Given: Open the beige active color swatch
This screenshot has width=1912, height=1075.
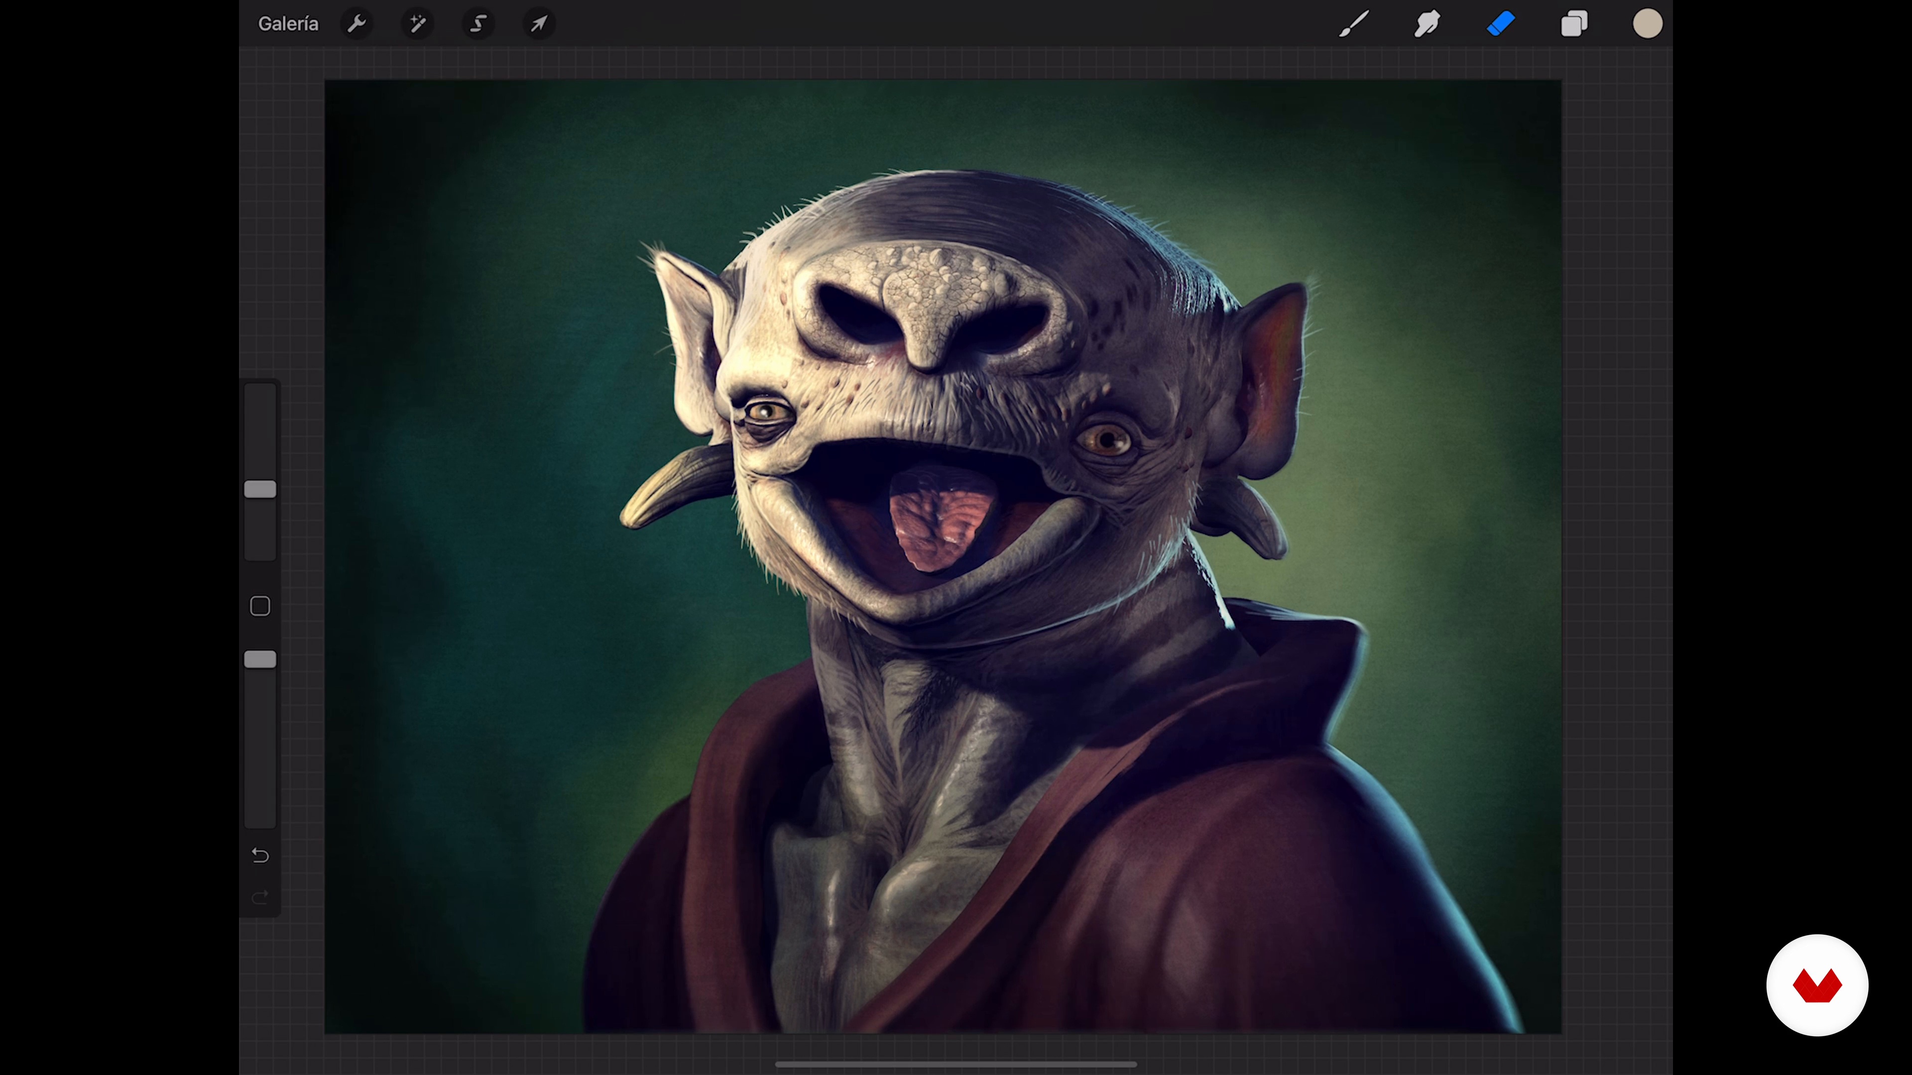Looking at the screenshot, I should tap(1647, 24).
